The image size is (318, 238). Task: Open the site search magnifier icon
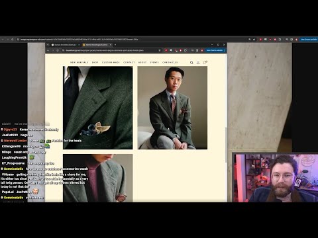(191, 63)
